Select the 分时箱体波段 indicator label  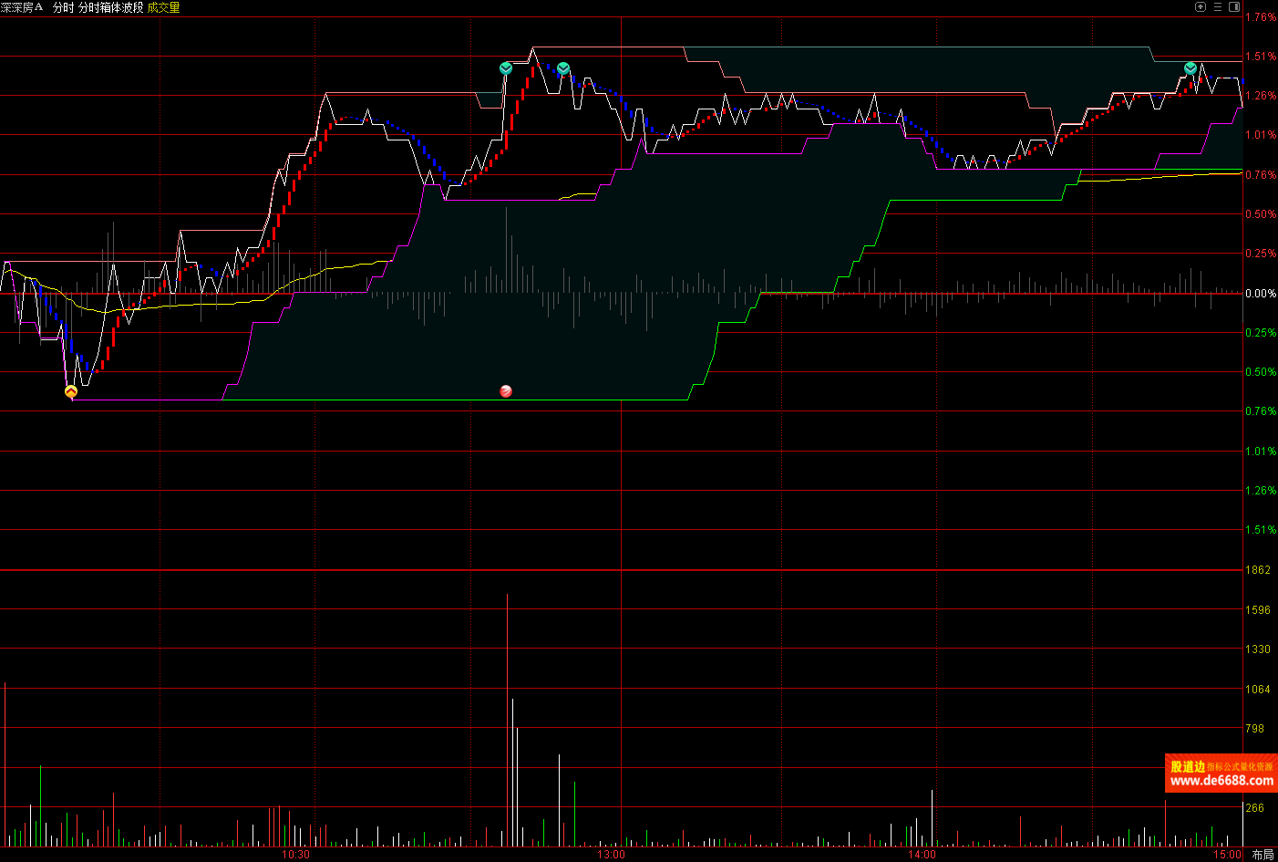[111, 7]
